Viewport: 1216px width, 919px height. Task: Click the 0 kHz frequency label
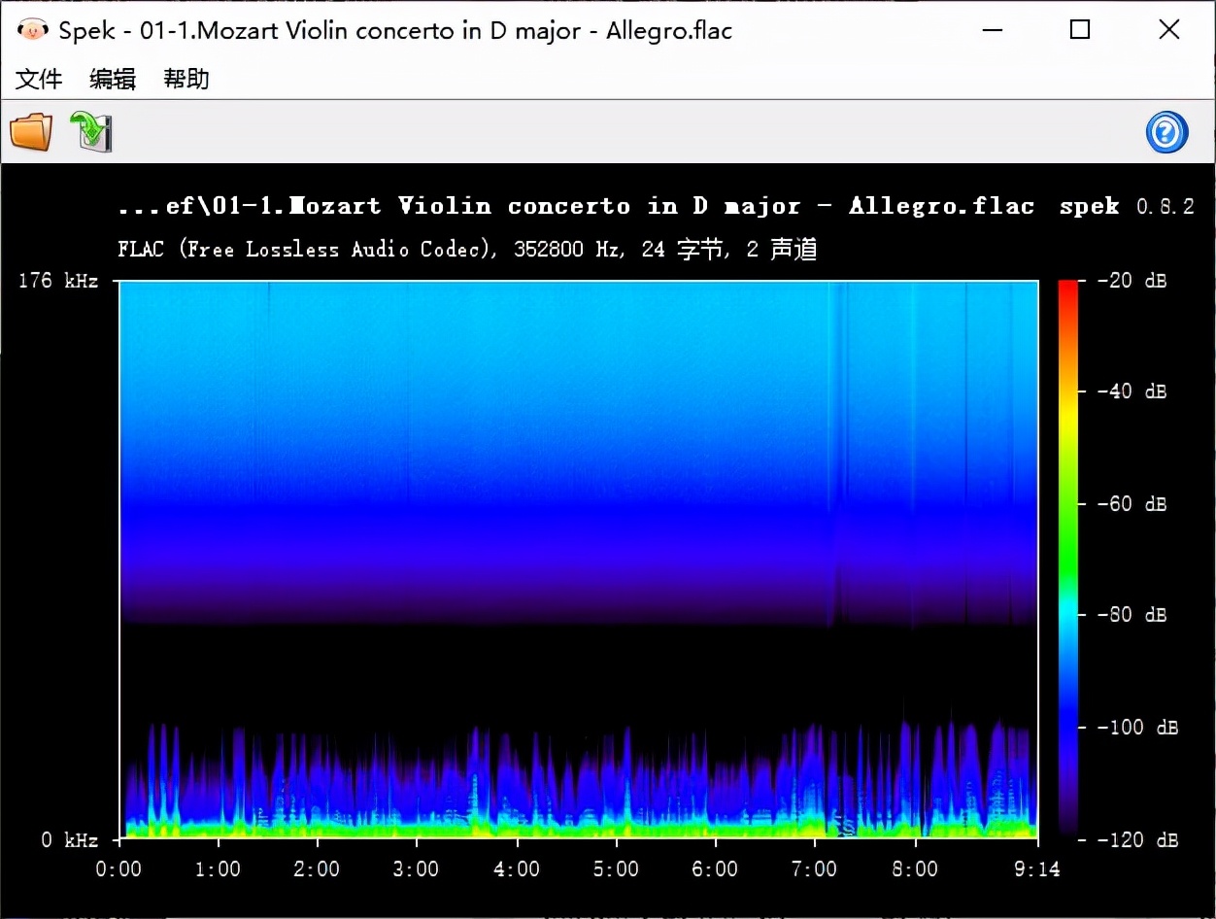[69, 840]
